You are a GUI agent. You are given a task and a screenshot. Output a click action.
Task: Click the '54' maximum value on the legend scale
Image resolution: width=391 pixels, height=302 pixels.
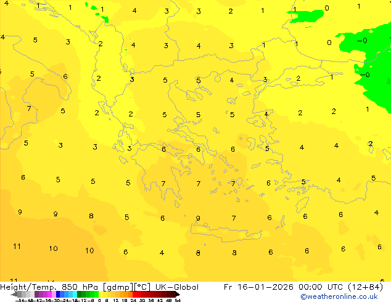click(178, 300)
